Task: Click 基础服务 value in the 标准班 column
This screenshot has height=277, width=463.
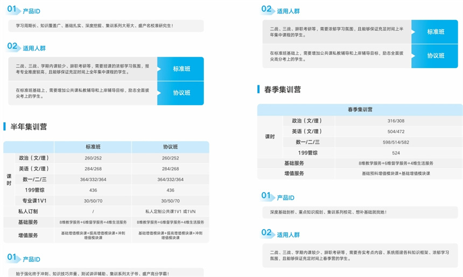Action: coord(93,222)
